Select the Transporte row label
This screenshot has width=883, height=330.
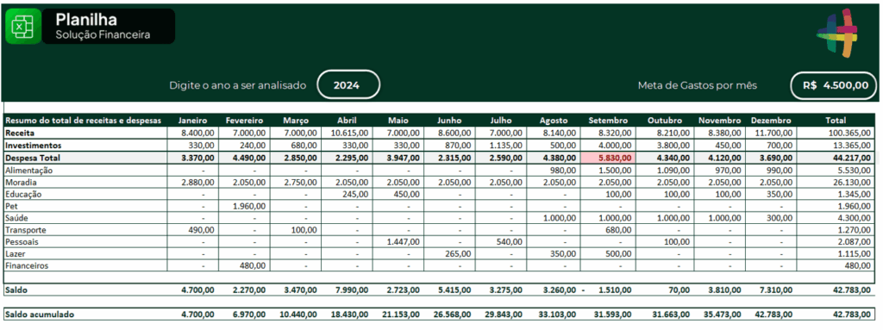(26, 230)
